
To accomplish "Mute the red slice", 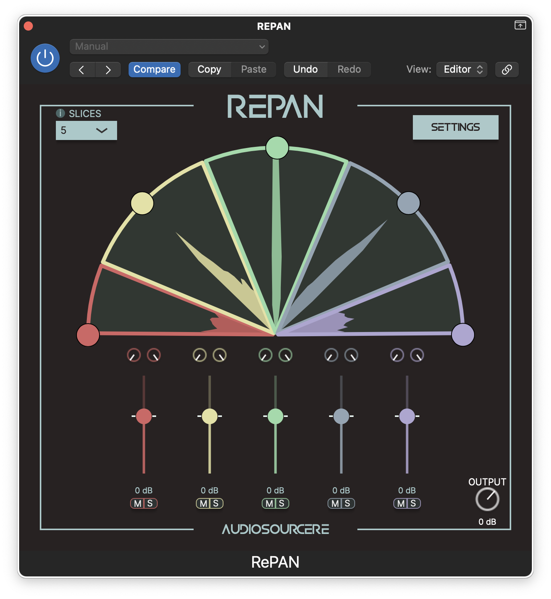I will pyautogui.click(x=138, y=504).
